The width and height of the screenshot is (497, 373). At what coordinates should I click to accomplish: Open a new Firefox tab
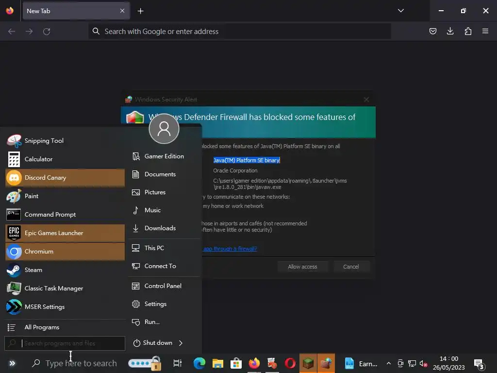coord(140,11)
